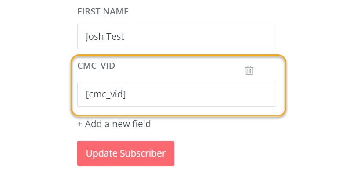353x181 pixels.
Task: Click the plus sign before Add a new field
Action: pos(80,124)
